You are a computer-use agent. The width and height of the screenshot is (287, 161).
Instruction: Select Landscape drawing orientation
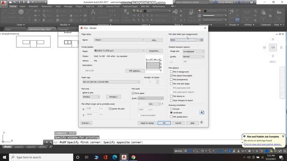[x=171, y=113]
